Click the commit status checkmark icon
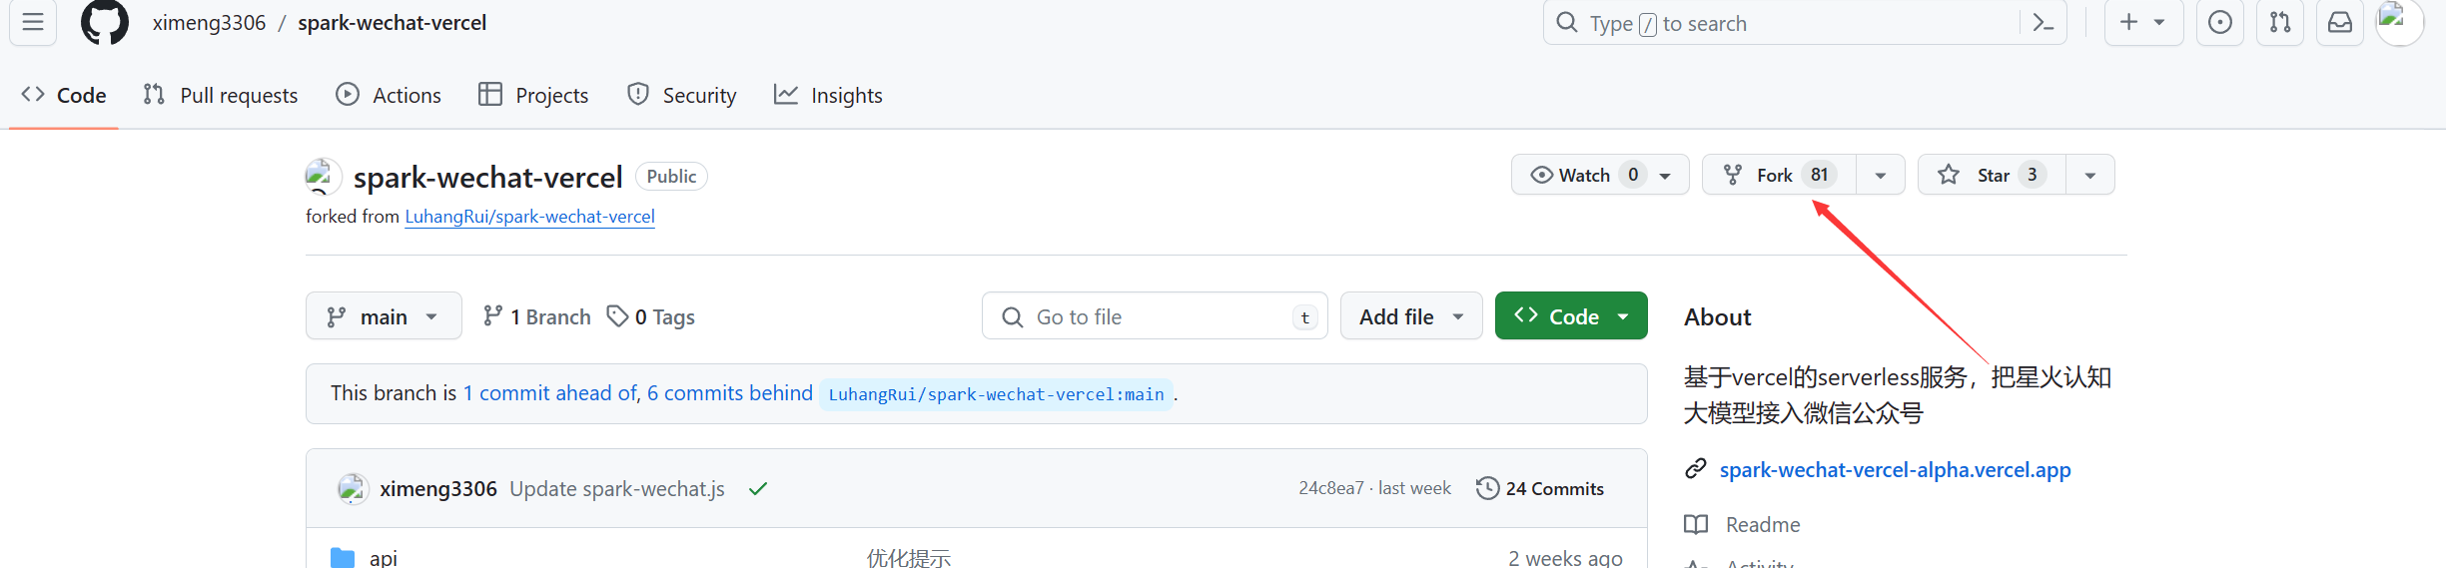Screen dimensions: 2446x568 (758, 488)
